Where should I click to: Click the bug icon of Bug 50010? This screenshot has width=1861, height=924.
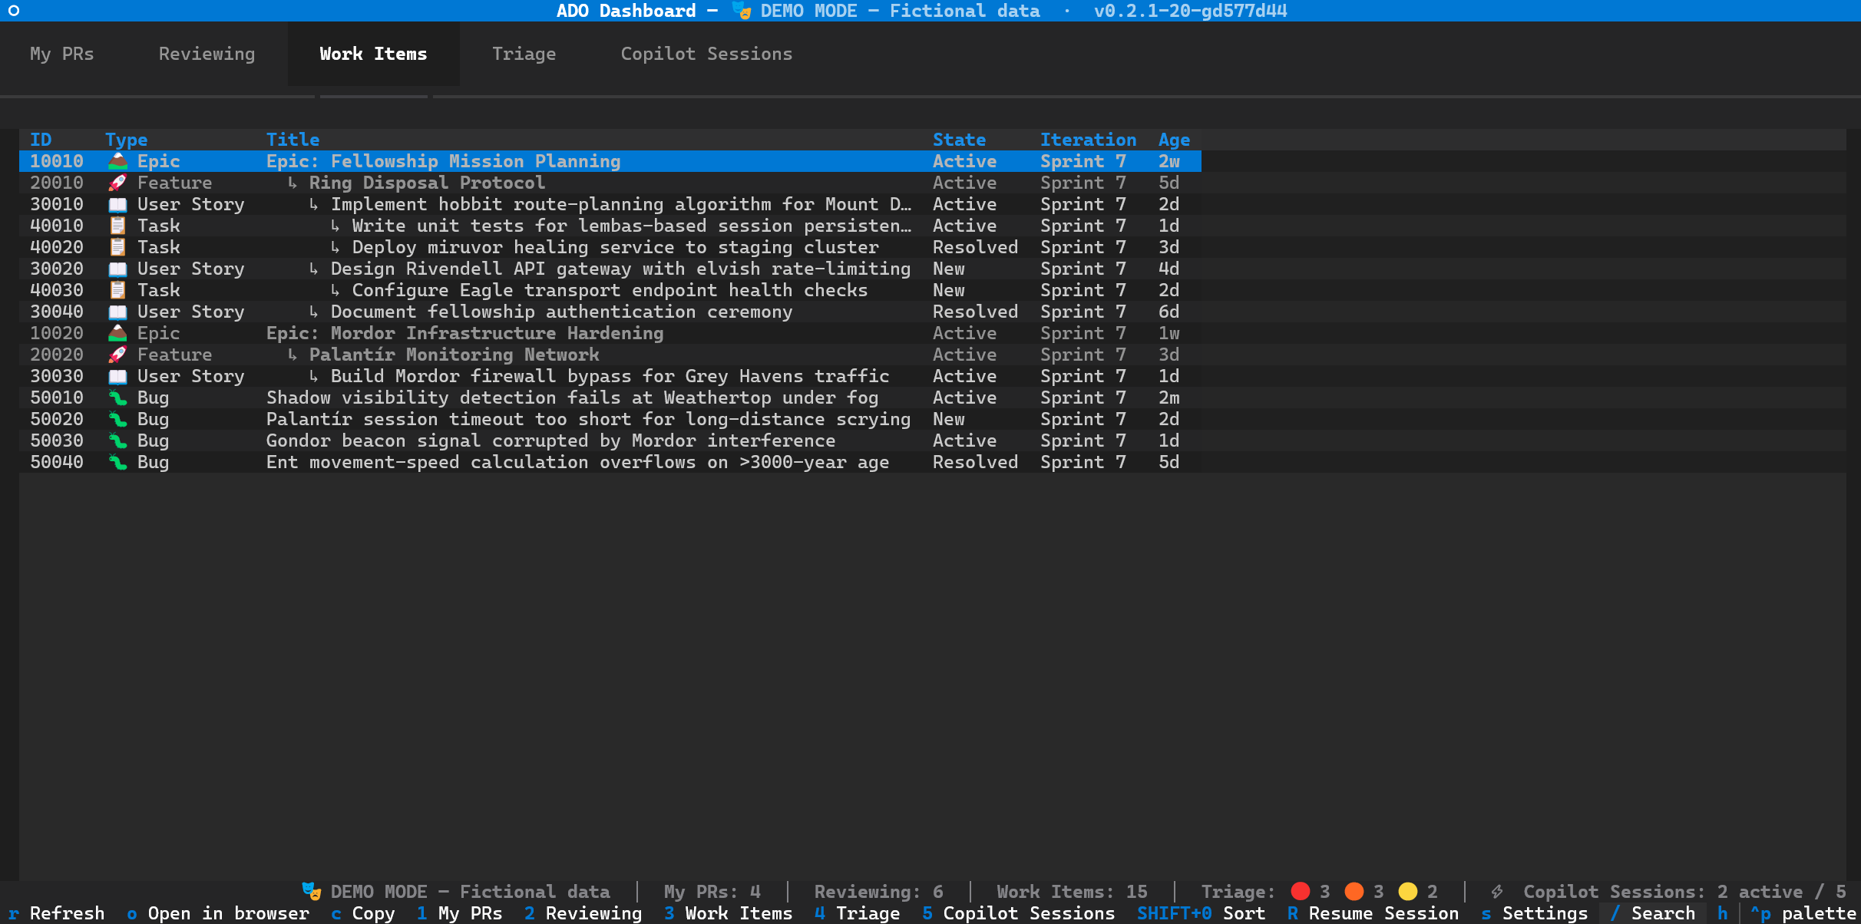(x=117, y=398)
